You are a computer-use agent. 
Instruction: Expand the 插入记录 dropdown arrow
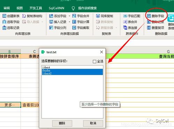69,22
